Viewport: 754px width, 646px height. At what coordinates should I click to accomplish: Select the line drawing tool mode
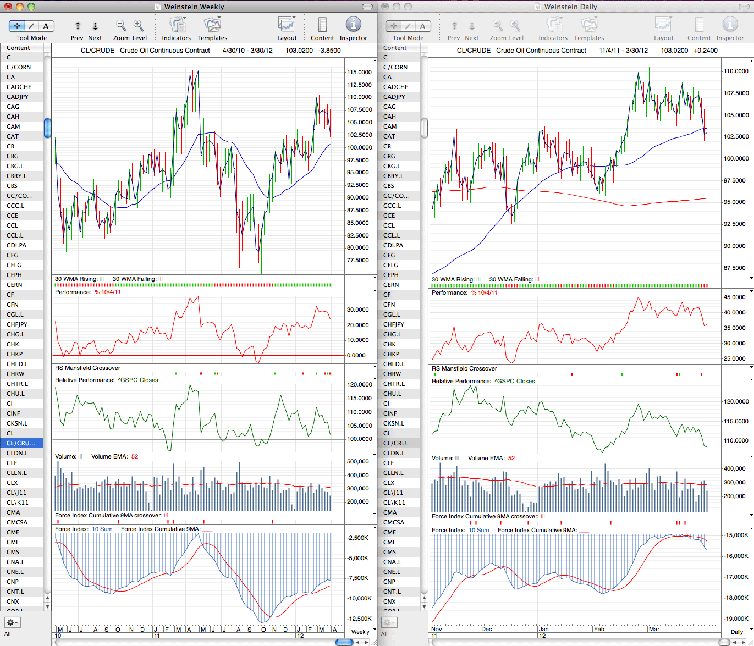pyautogui.click(x=31, y=26)
